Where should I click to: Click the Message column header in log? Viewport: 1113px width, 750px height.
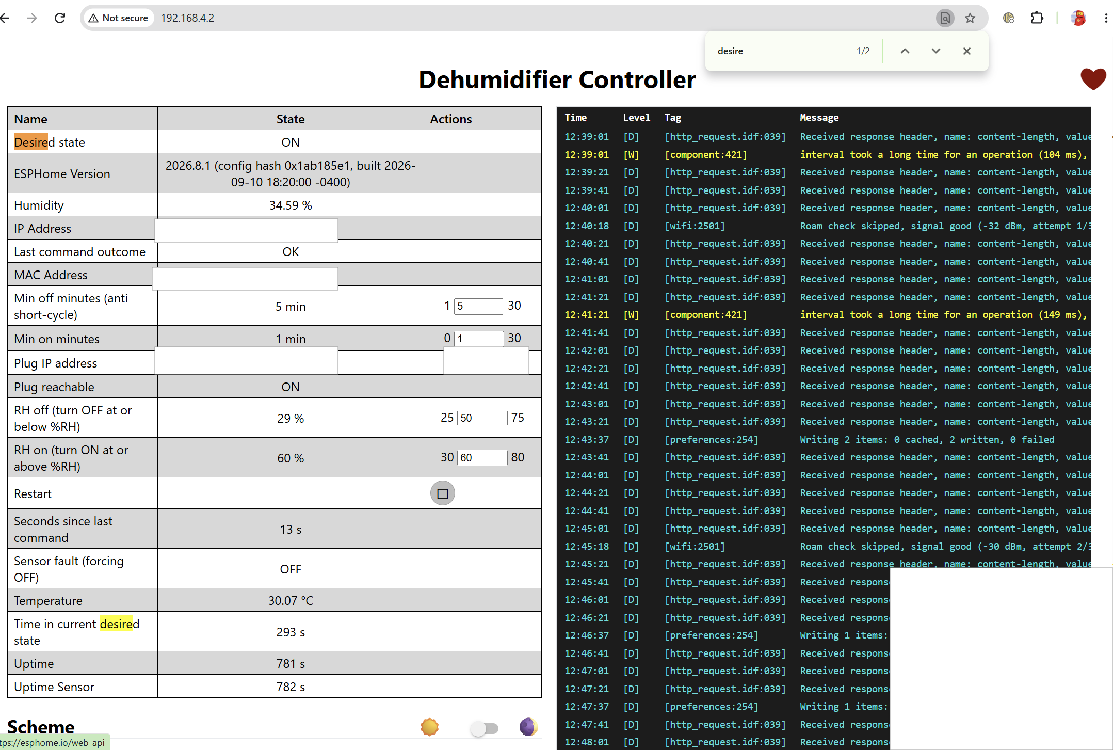pos(819,117)
